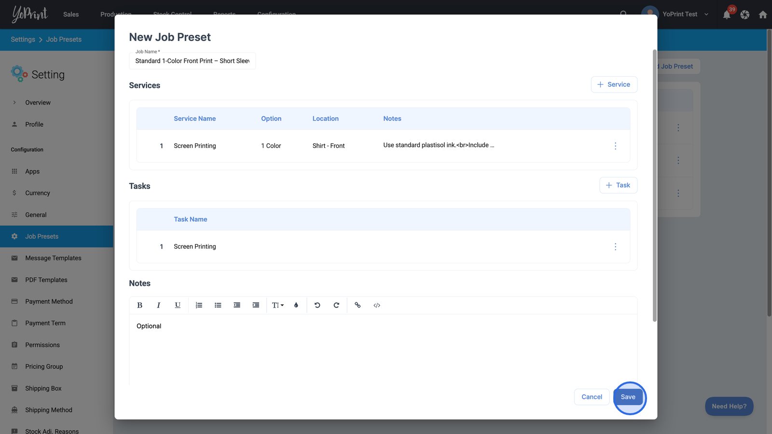Cancel the new job preset dialog
The image size is (772, 434).
(x=592, y=397)
